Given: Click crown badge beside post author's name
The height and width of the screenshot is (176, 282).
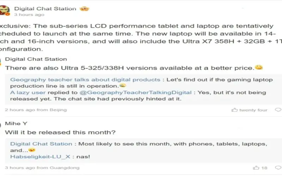Looking at the screenshot, I should (x=84, y=8).
